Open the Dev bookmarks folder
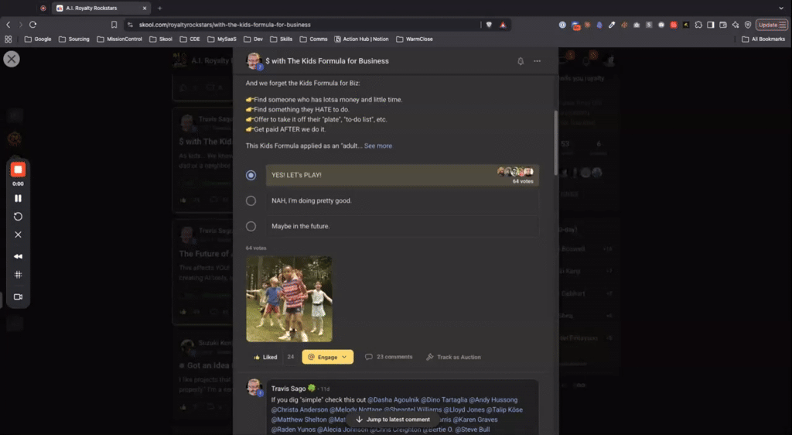Image resolution: width=792 pixels, height=435 pixels. tap(253, 39)
